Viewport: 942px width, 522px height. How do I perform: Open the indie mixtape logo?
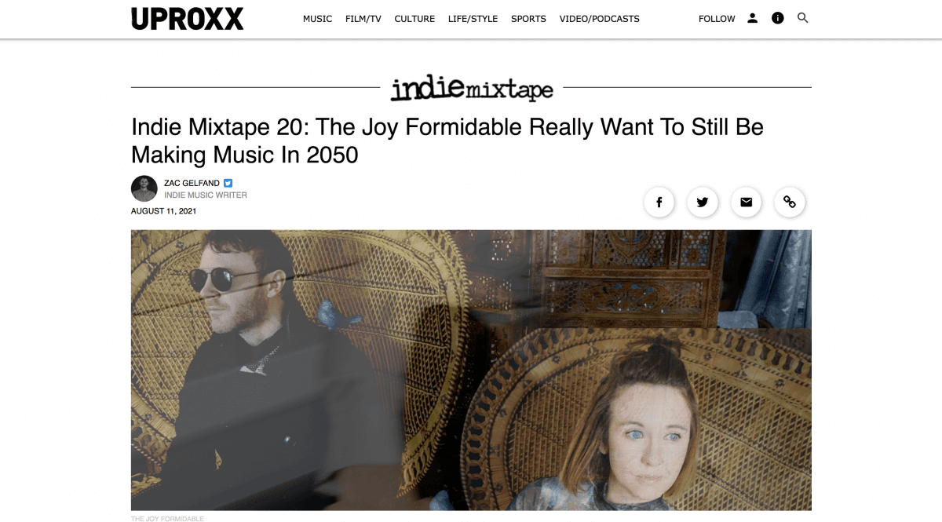[472, 88]
